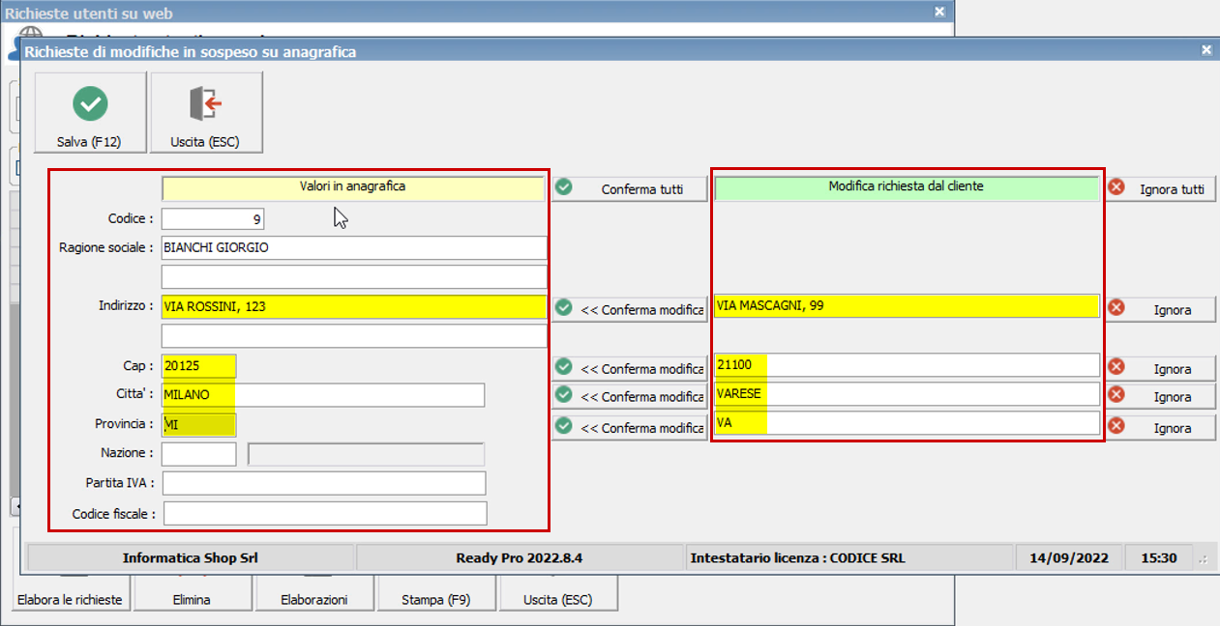The height and width of the screenshot is (626, 1220).
Task: Click the empty Partita IVA field
Action: [323, 483]
